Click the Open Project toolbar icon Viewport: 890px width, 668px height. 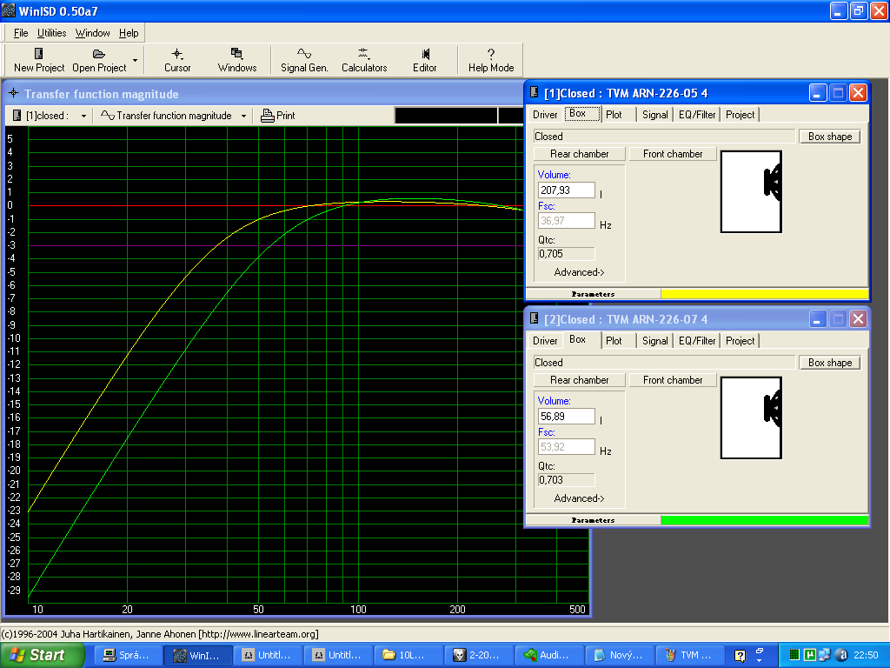99,60
